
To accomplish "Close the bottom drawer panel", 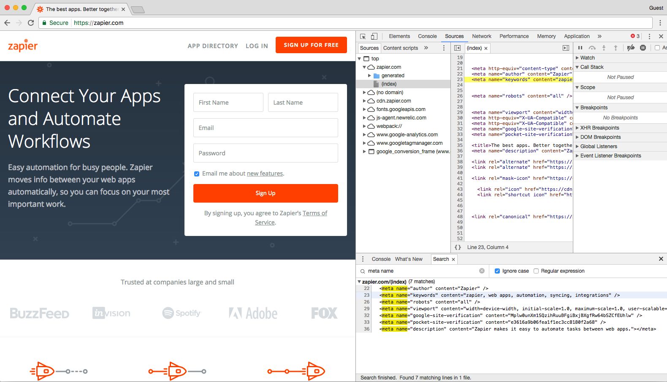I will click(661, 259).
